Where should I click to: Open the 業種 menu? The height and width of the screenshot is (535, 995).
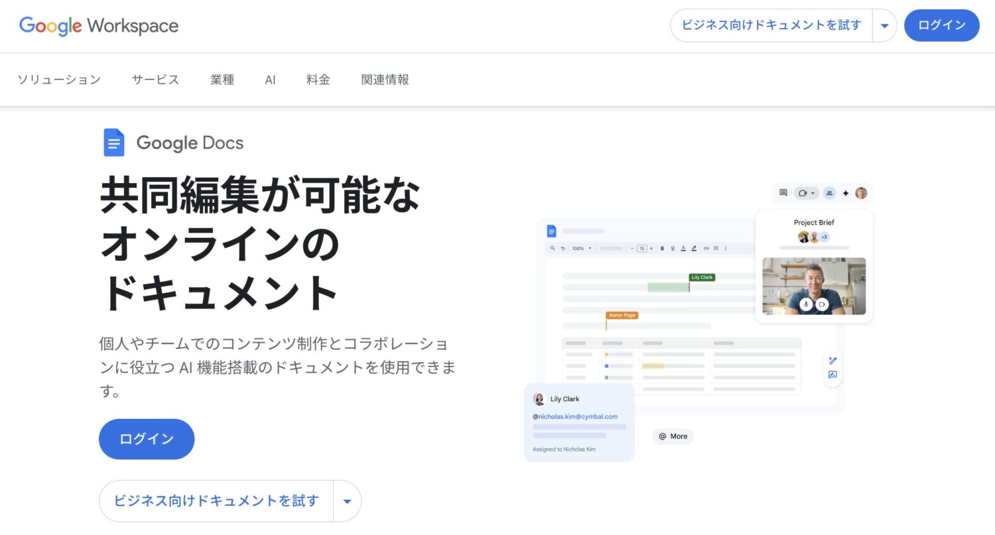point(222,80)
